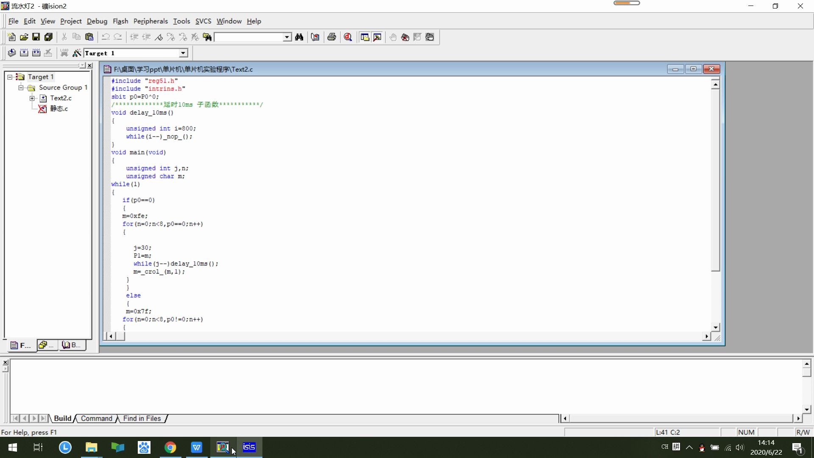Select Text2.c in the project tree

point(61,98)
